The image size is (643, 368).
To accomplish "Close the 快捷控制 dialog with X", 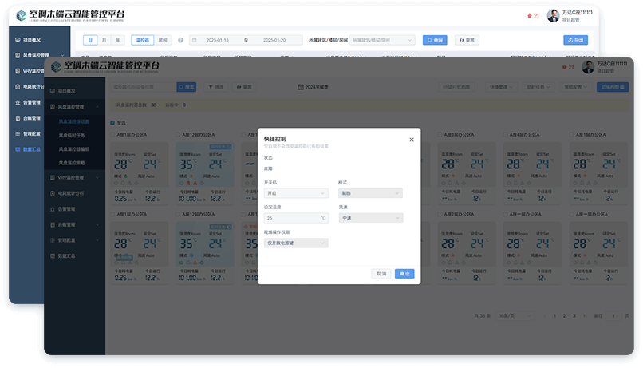I will click(412, 140).
